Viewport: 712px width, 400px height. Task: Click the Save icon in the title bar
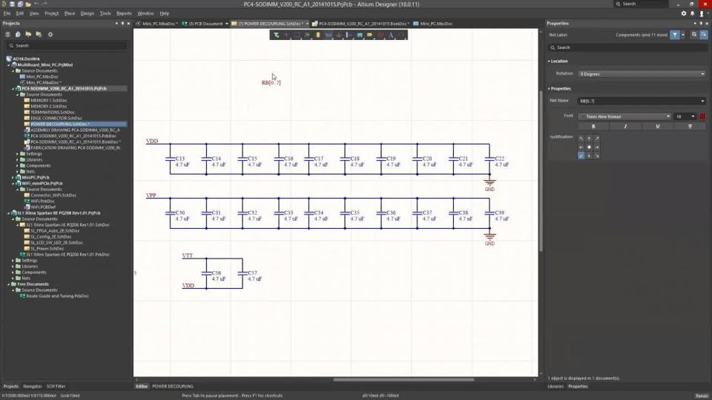point(13,4)
